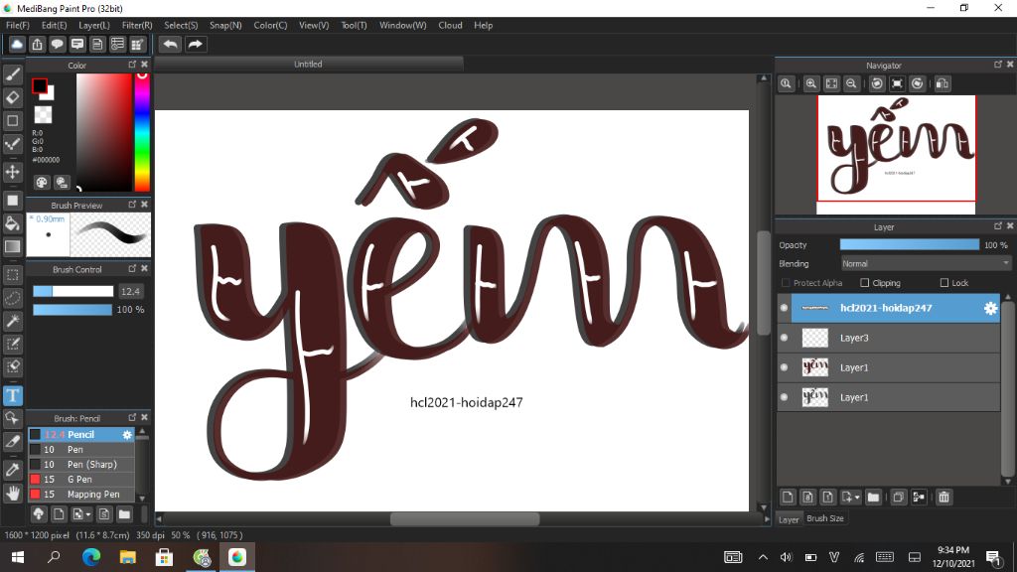
Task: Expand the add layer dropdown arrow
Action: pyautogui.click(x=857, y=498)
